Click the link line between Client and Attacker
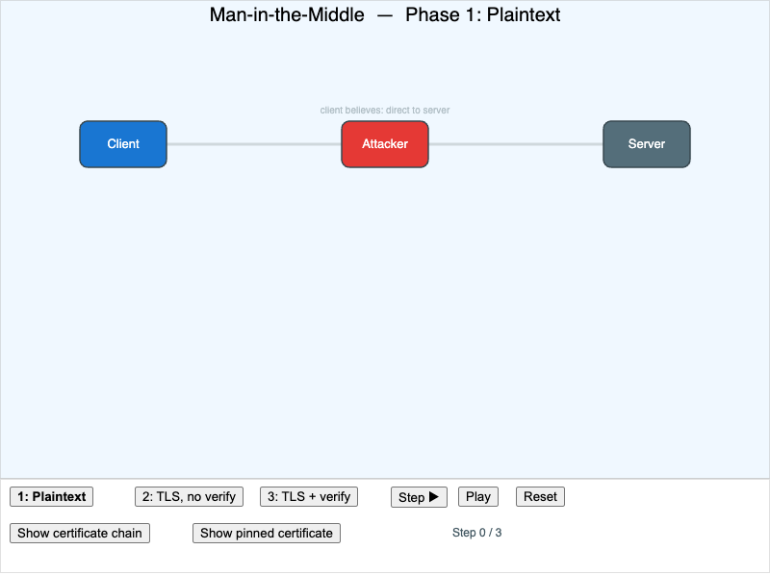The width and height of the screenshot is (770, 575). pos(254,144)
